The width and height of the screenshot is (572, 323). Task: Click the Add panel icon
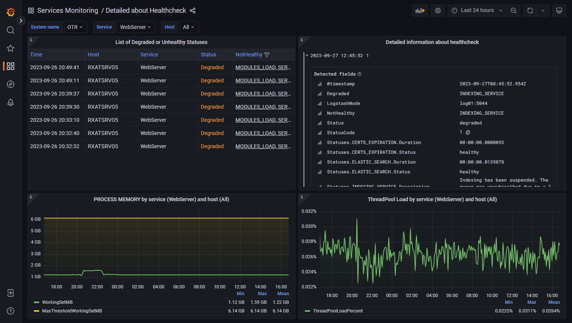420,11
